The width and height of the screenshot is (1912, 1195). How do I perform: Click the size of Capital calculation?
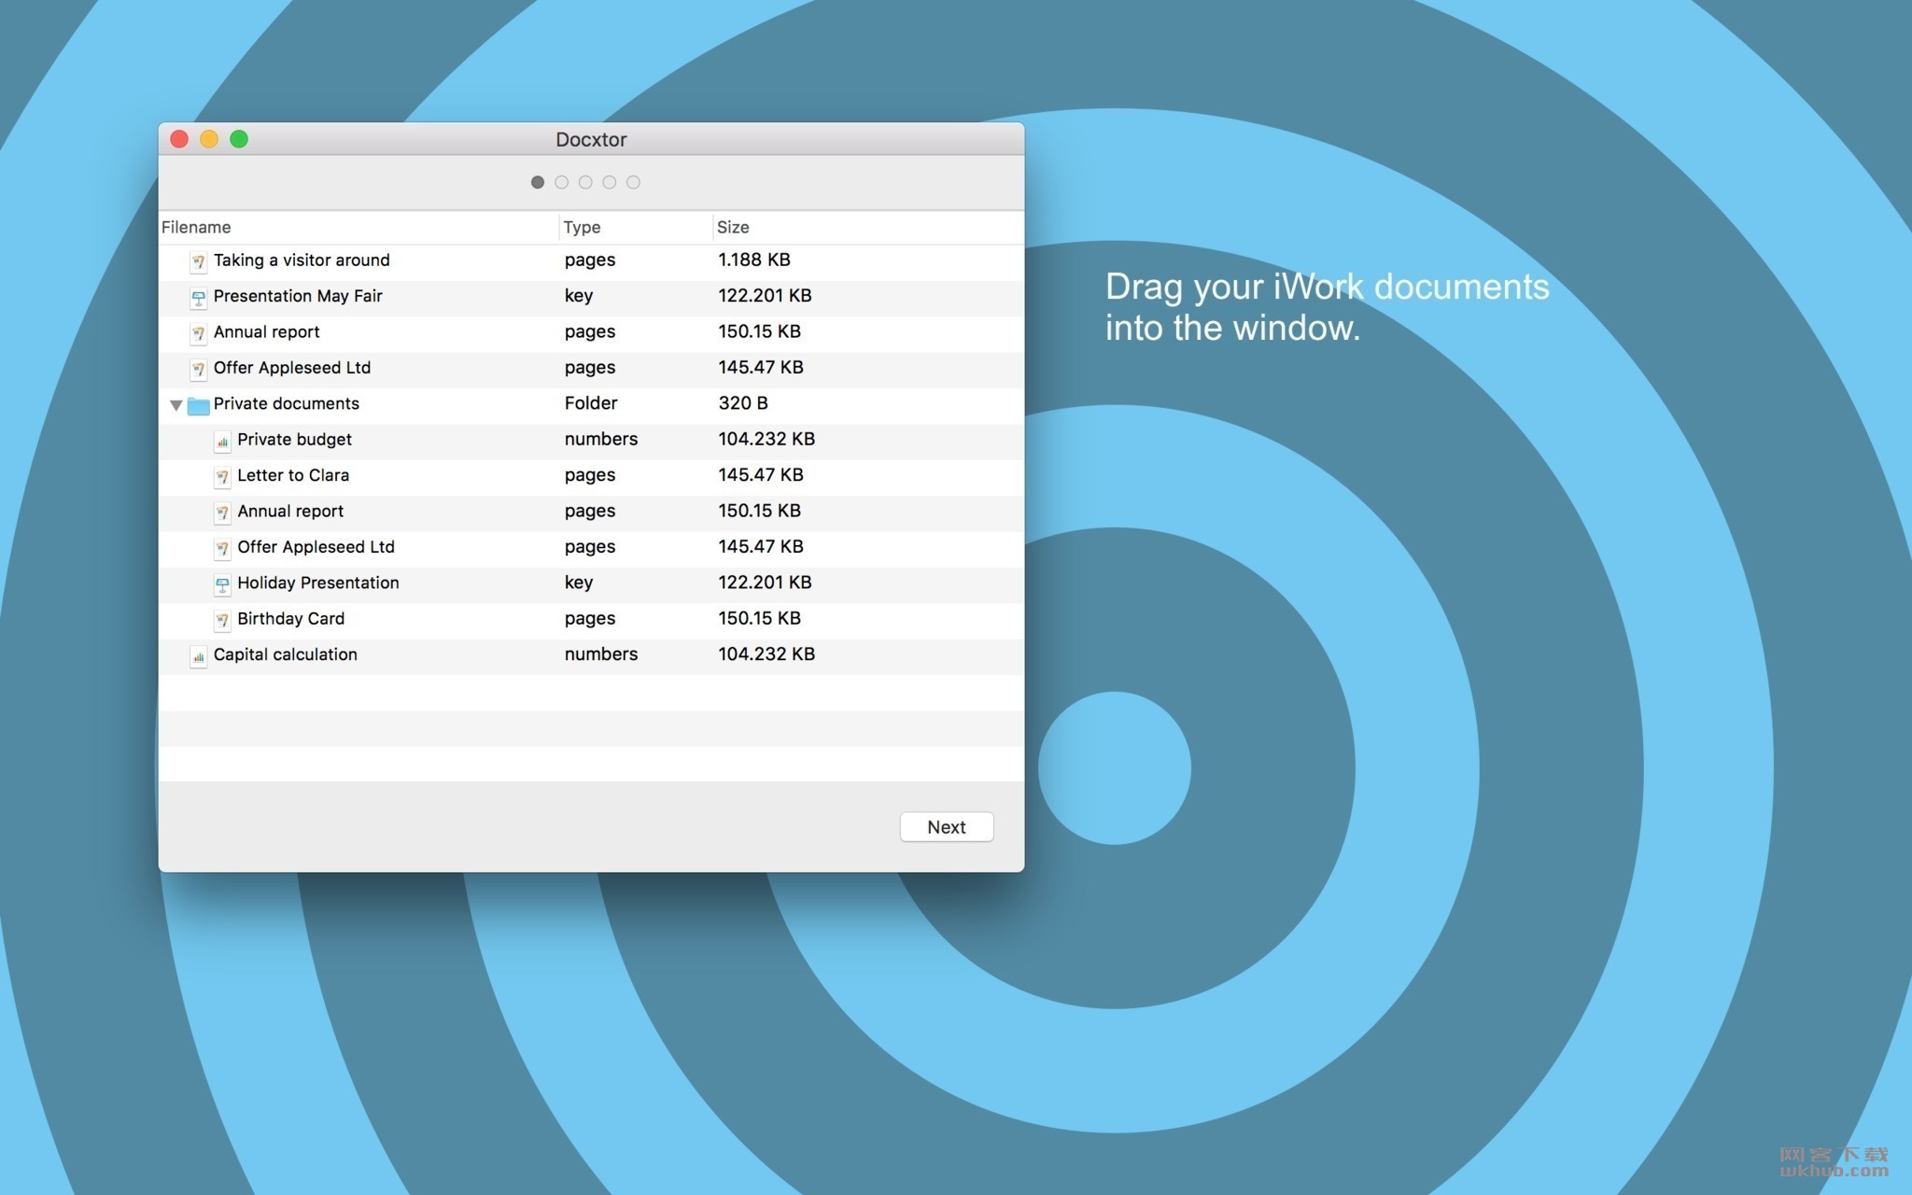[766, 654]
